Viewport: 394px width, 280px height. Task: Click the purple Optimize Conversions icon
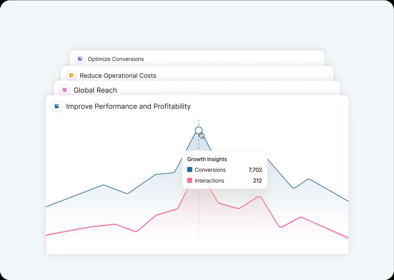click(80, 59)
